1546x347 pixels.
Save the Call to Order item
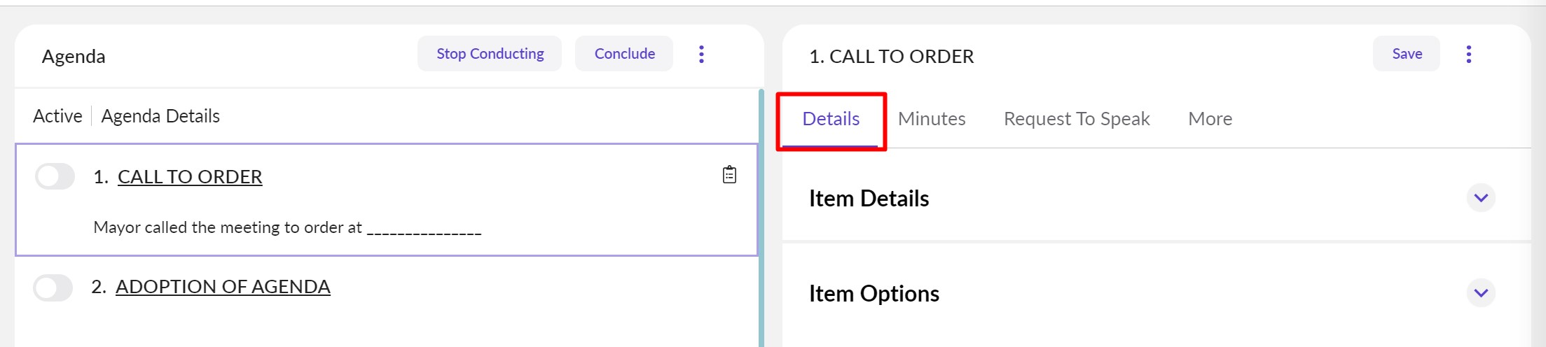[1407, 54]
